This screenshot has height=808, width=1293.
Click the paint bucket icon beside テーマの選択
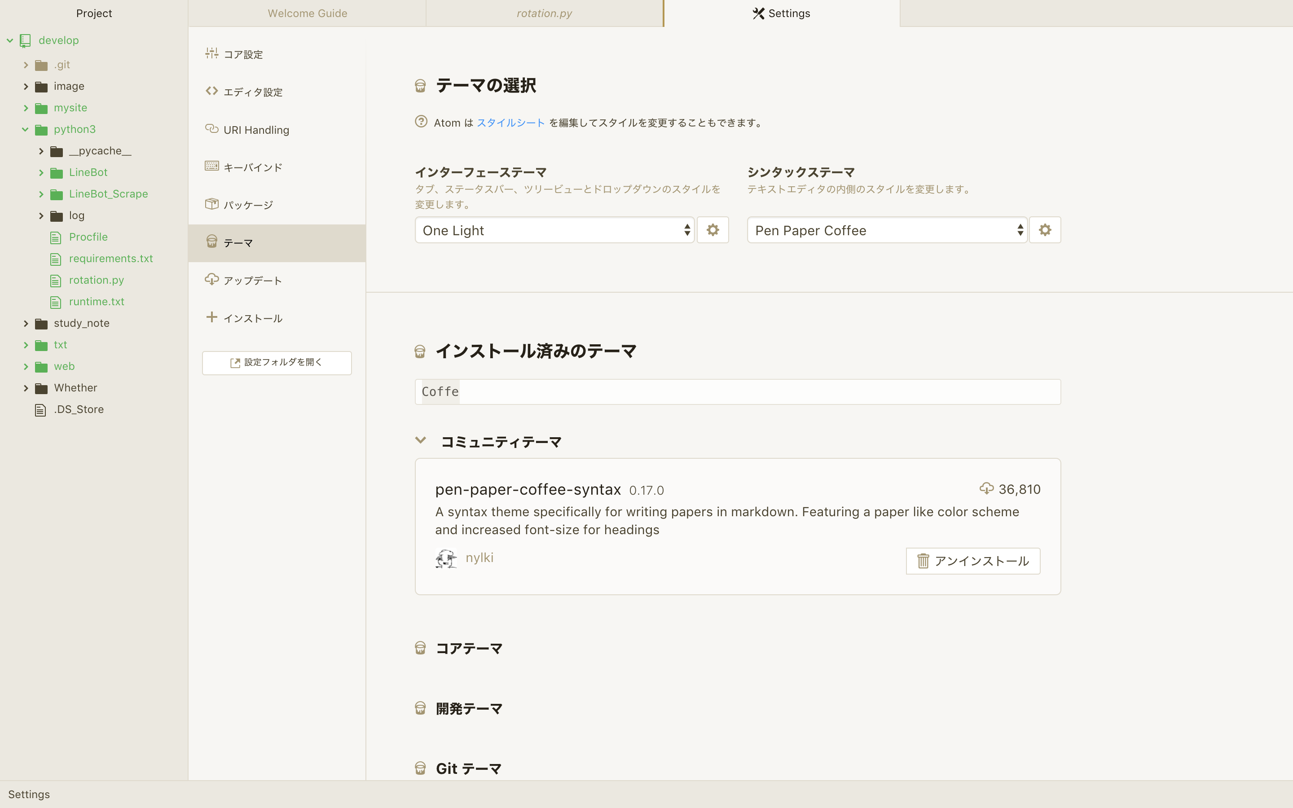coord(421,86)
